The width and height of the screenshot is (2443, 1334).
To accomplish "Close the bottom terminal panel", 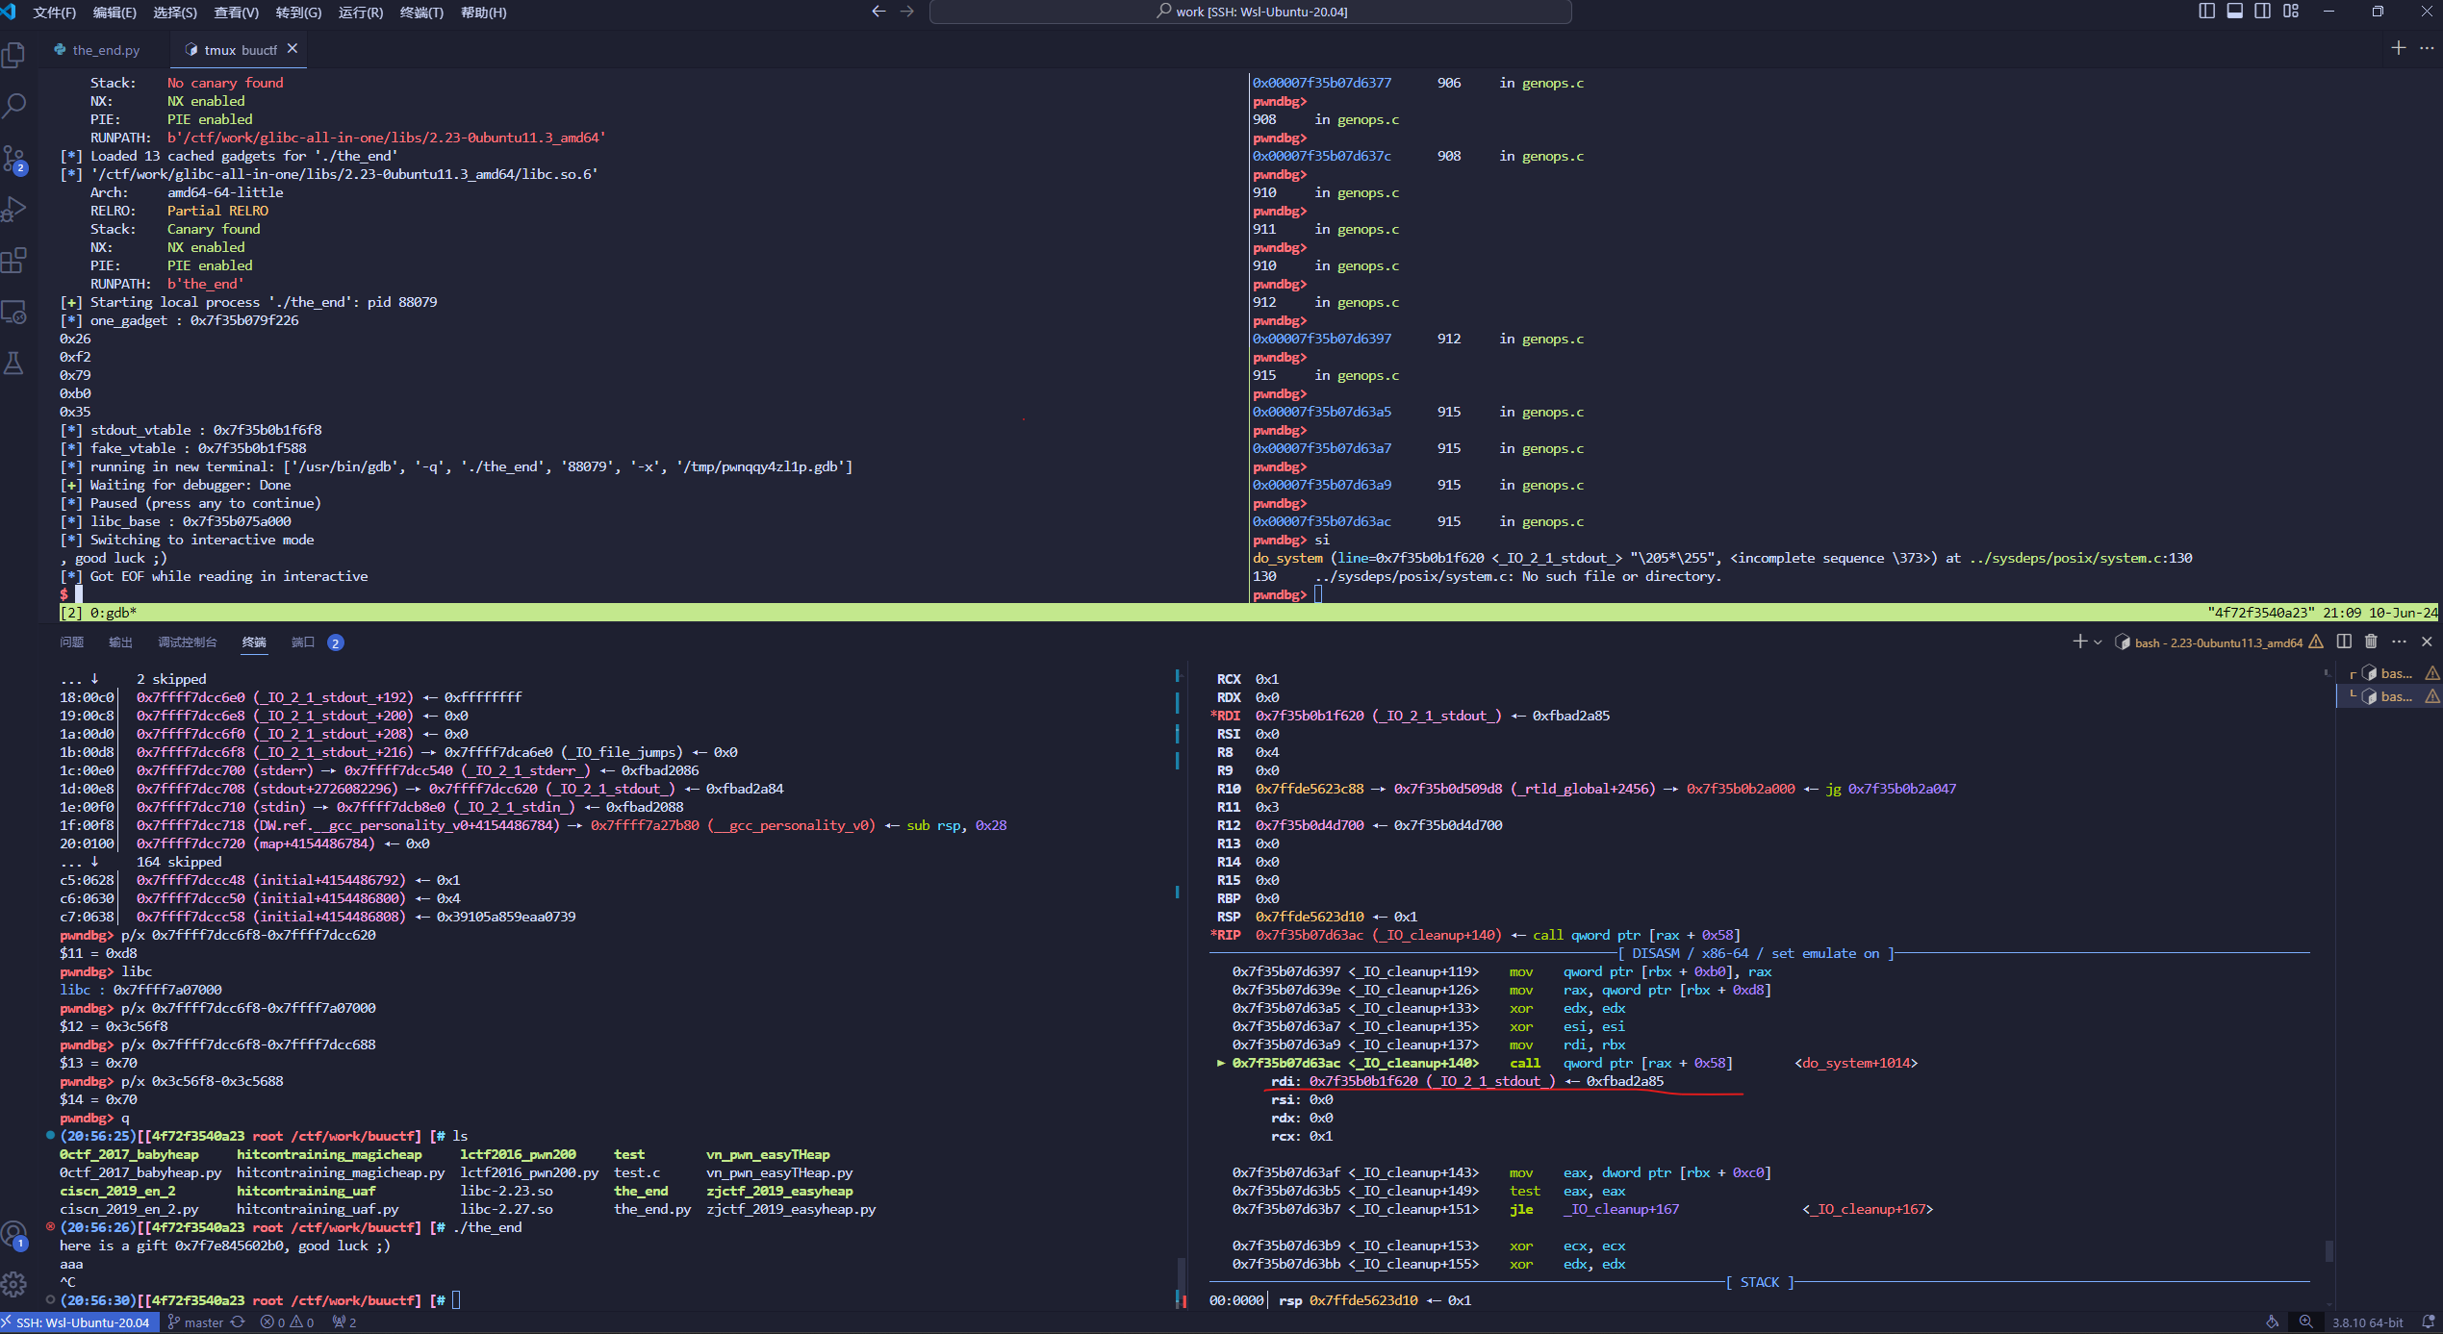I will (x=2427, y=642).
